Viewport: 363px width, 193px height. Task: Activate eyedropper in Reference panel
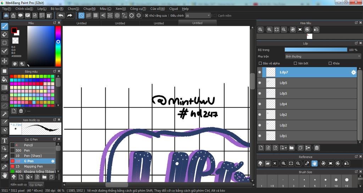pyautogui.click(x=307, y=163)
